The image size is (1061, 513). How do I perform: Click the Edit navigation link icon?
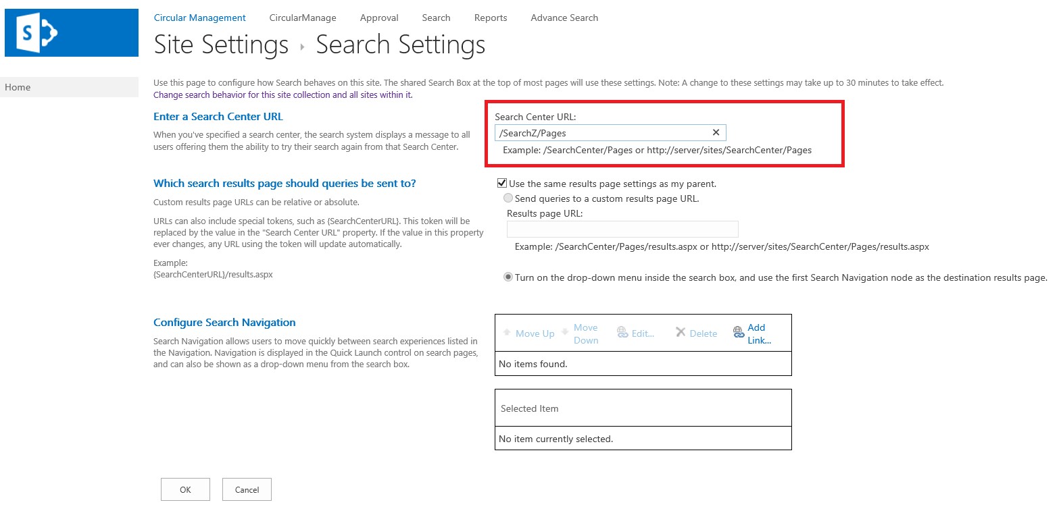pyautogui.click(x=622, y=332)
